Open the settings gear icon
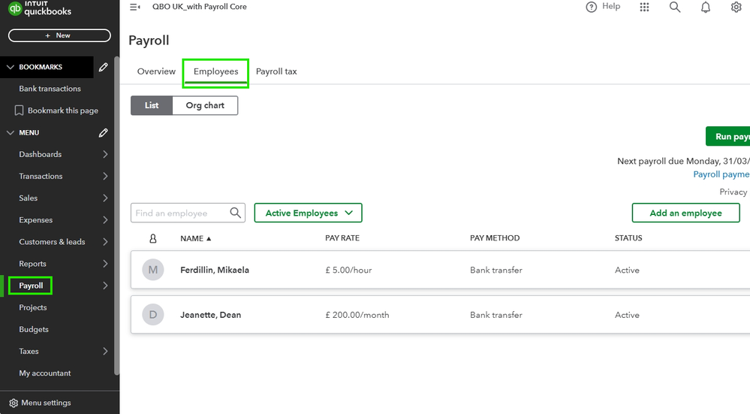Image resolution: width=750 pixels, height=414 pixels. click(x=736, y=7)
